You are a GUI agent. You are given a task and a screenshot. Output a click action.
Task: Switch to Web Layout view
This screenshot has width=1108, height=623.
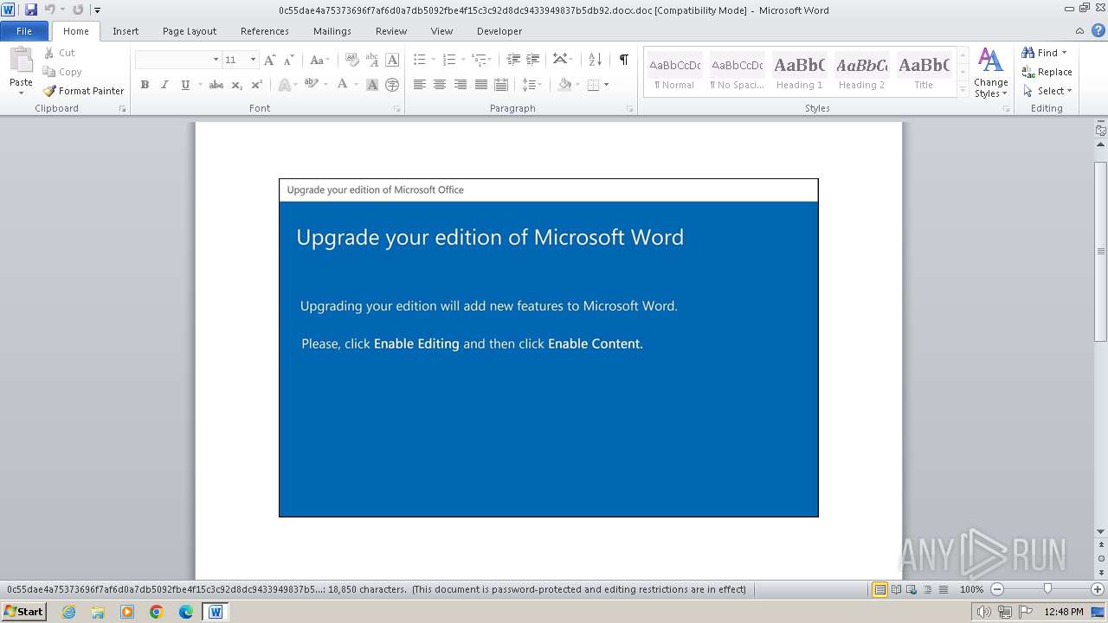coord(911,589)
